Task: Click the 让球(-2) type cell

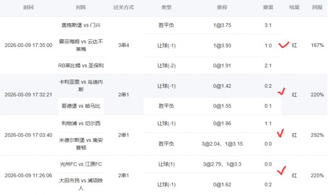Action: click(x=166, y=65)
